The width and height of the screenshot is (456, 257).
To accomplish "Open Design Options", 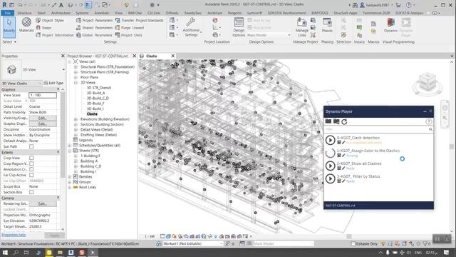I will (239, 27).
